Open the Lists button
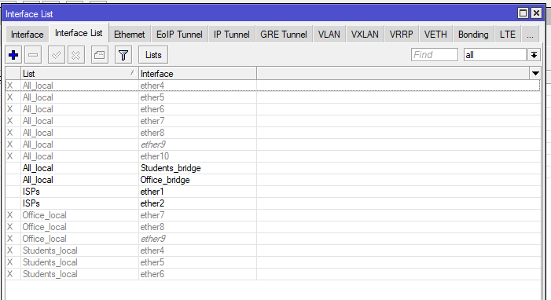The width and height of the screenshot is (551, 300). click(x=153, y=55)
